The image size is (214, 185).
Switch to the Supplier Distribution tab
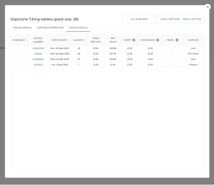click(x=50, y=28)
